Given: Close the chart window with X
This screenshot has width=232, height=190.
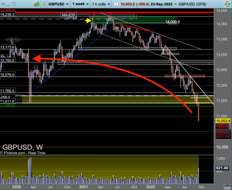Looking at the screenshot, I should 3,4.
